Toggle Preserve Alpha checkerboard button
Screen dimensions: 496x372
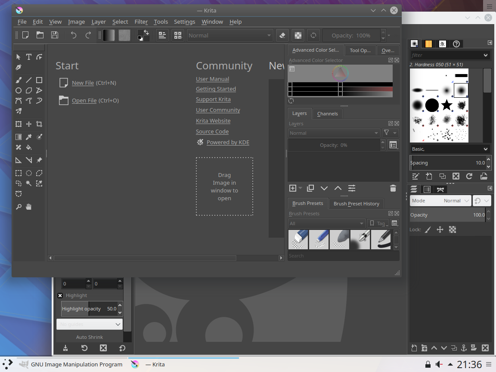click(x=298, y=35)
